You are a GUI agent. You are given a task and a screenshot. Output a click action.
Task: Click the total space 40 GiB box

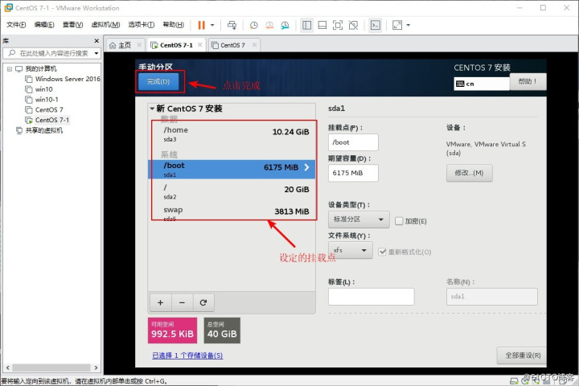click(x=222, y=331)
